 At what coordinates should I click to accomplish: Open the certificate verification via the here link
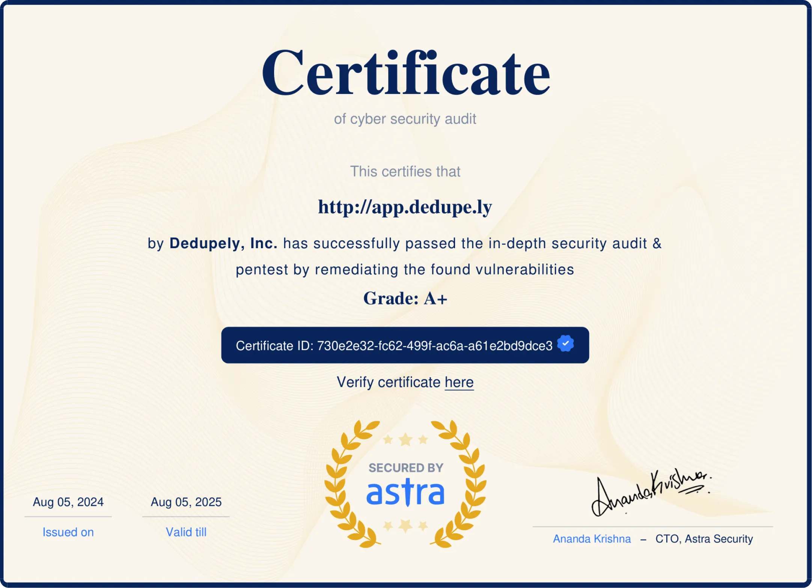coord(459,381)
